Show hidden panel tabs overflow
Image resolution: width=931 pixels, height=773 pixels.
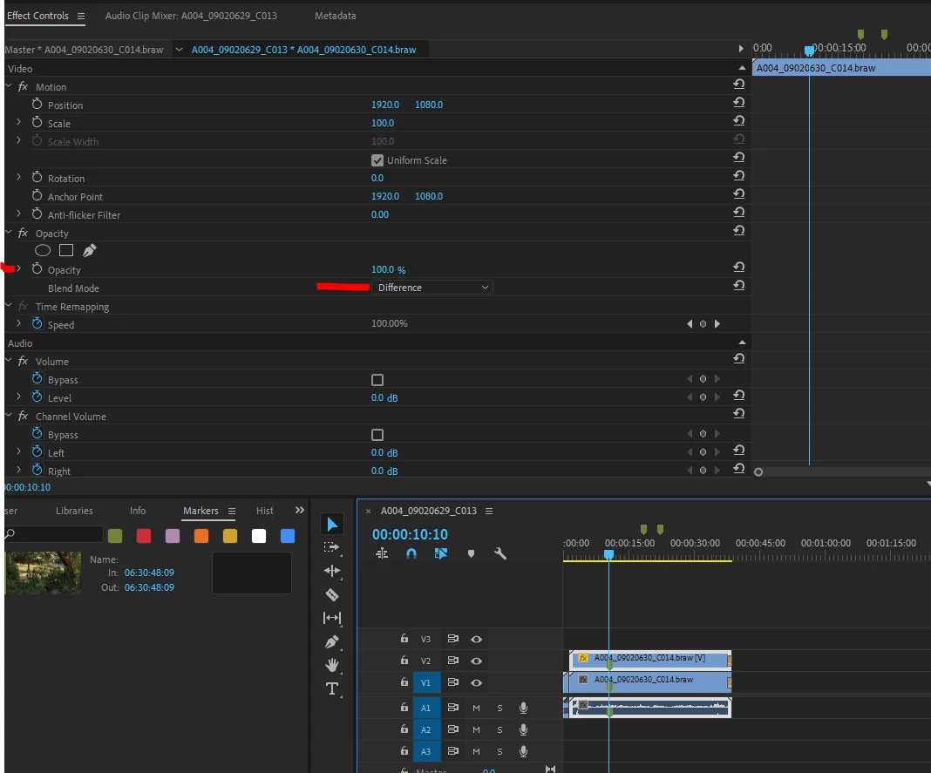(300, 510)
